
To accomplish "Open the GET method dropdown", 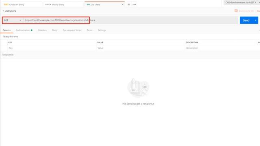I will tap(13, 20).
